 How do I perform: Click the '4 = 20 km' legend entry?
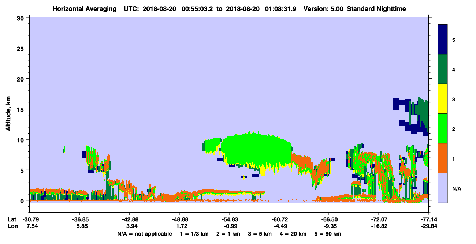tap(293, 234)
